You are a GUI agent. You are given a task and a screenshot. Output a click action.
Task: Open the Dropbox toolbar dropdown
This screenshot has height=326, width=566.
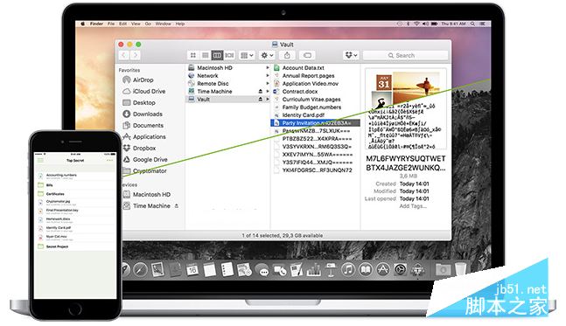coord(351,55)
